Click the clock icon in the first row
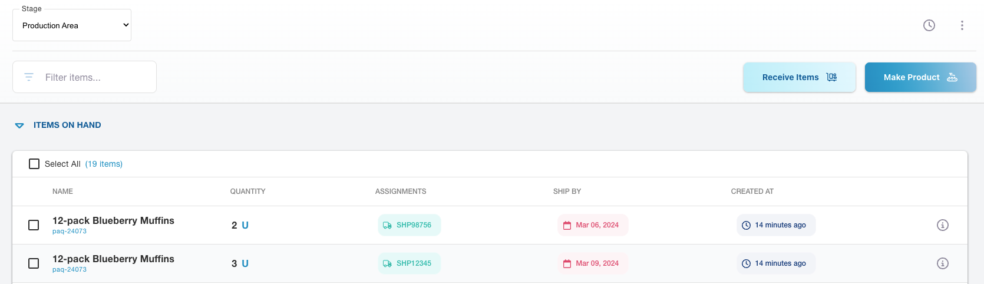The height and width of the screenshot is (284, 984). tap(746, 225)
